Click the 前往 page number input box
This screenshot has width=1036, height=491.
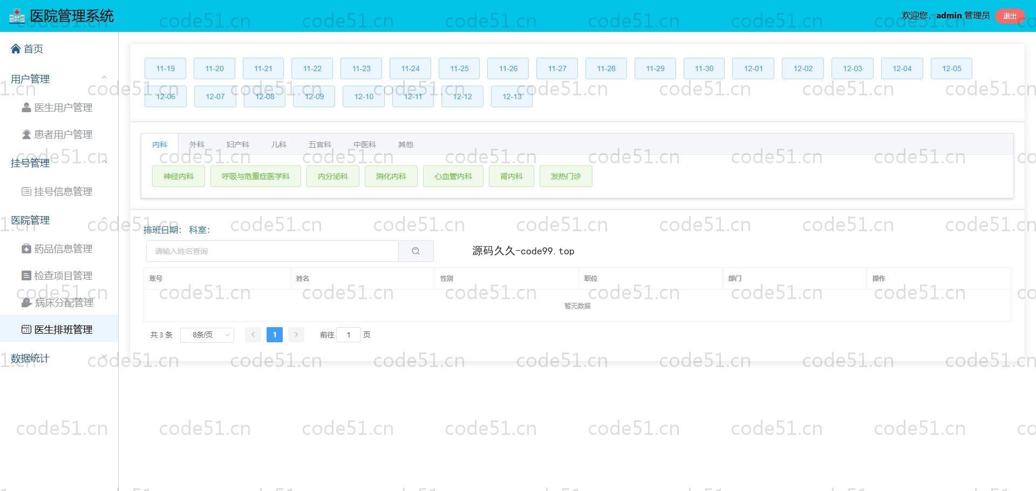(349, 335)
